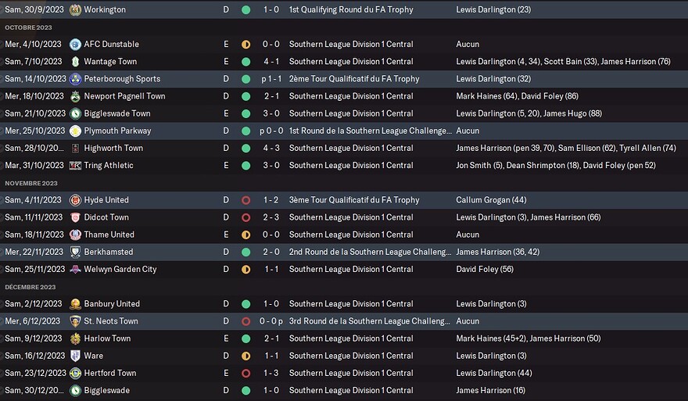The width and height of the screenshot is (688, 401).
Task: Click the AFC Dunstable club crest
Action: (75, 45)
